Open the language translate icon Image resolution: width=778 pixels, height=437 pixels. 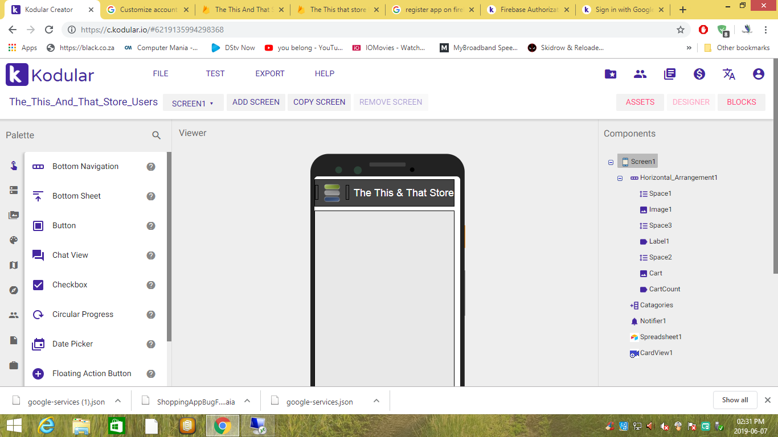[x=728, y=74]
